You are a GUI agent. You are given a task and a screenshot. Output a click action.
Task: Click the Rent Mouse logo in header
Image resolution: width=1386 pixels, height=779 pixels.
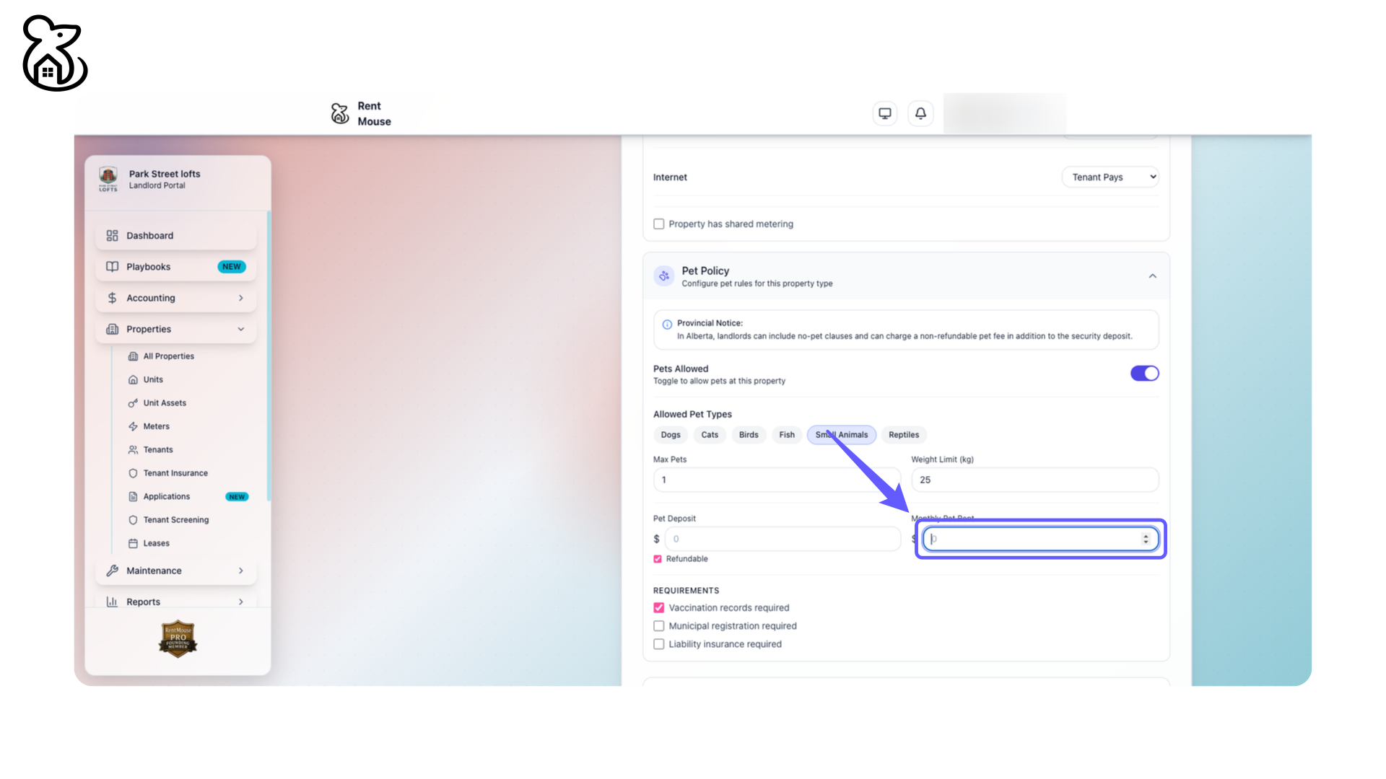(x=340, y=113)
